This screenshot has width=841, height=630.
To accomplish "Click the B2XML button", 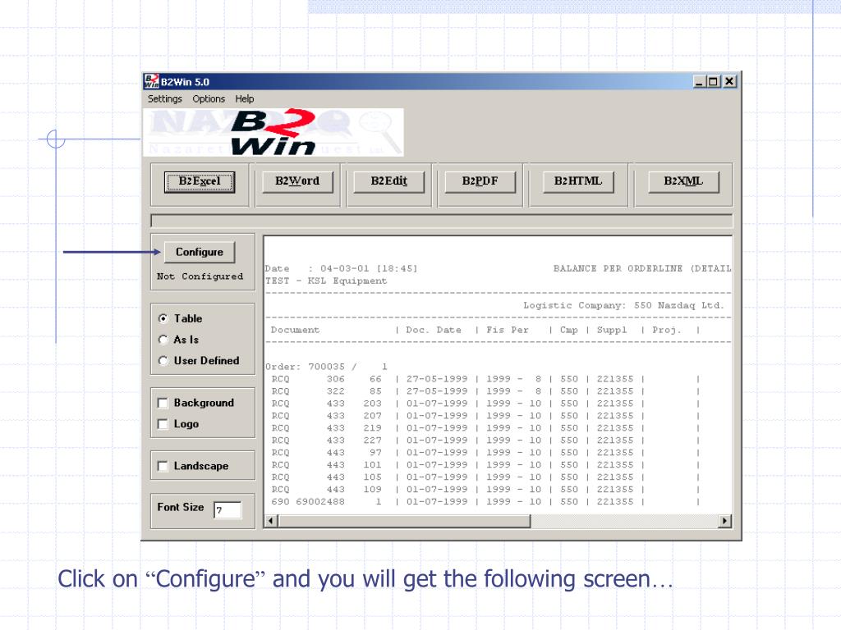I will pyautogui.click(x=683, y=181).
